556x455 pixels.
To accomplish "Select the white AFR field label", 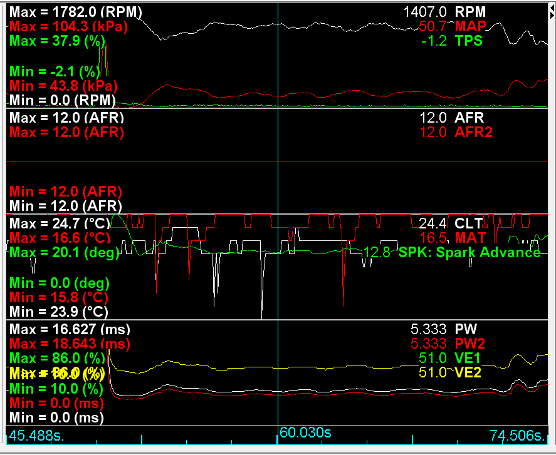I will click(469, 118).
